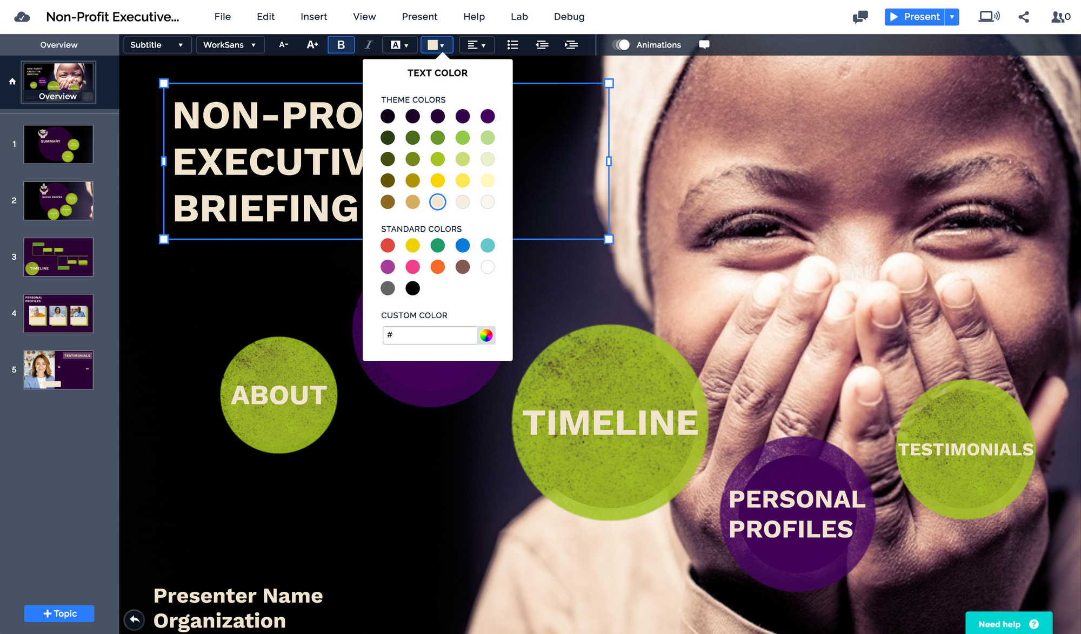Click the + Topic button
Viewport: 1081px width, 634px height.
point(59,613)
